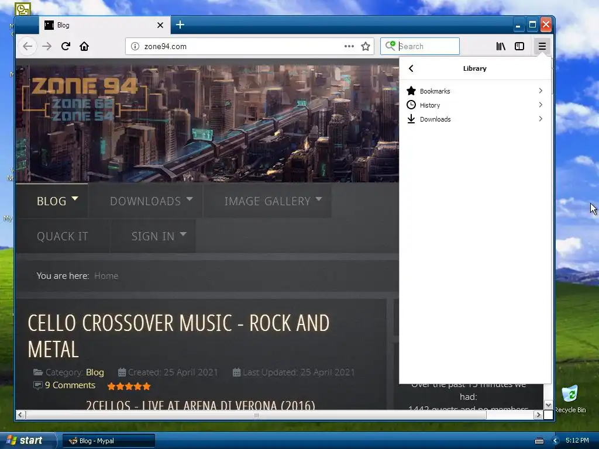This screenshot has height=449, width=599.
Task: Close the Blog tab
Action: coord(160,25)
